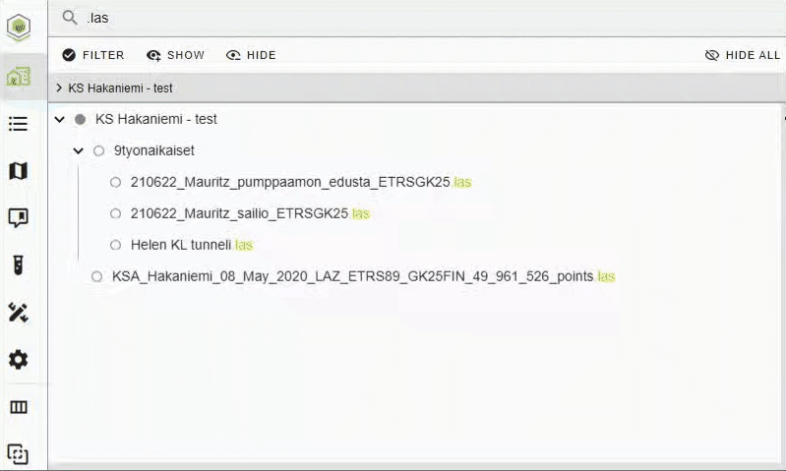The image size is (786, 471).
Task: Toggle the filled circle for KS Hakaniemi - test
Action: coord(81,119)
